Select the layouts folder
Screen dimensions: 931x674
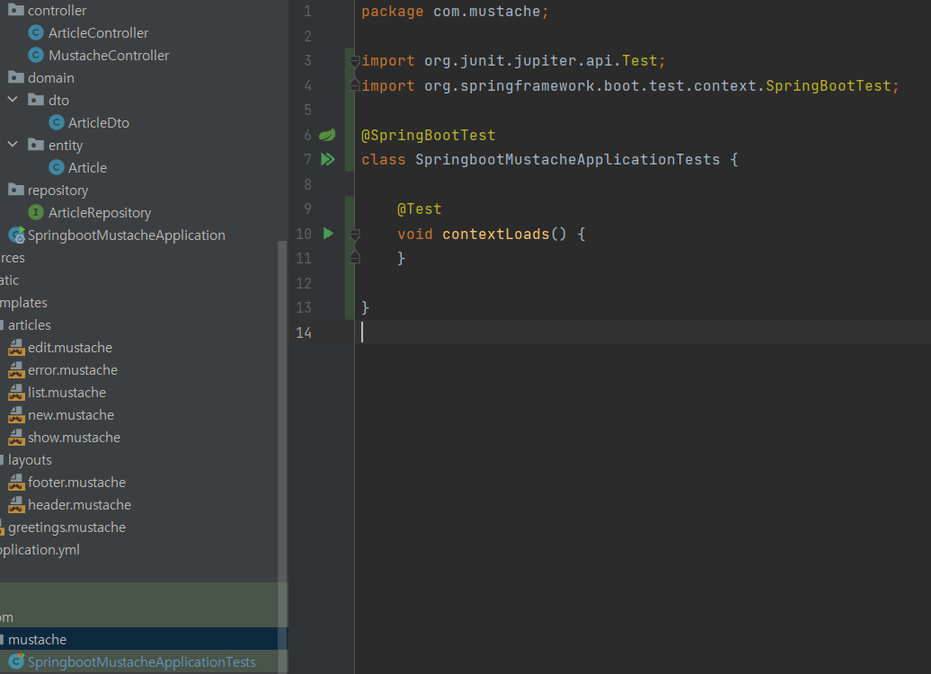pyautogui.click(x=30, y=459)
